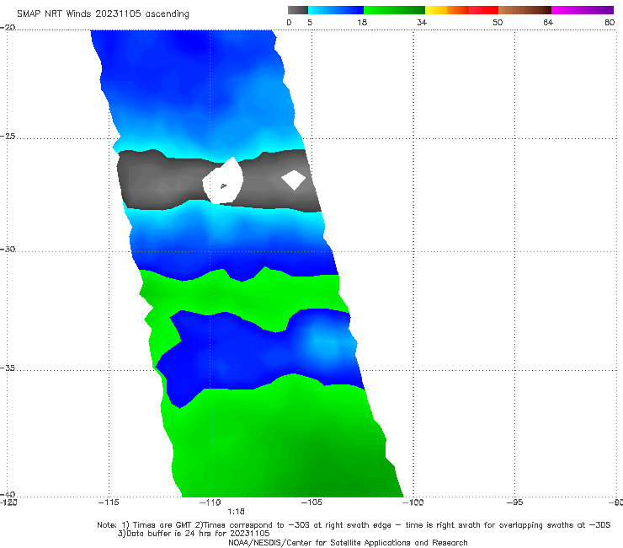Click the color bar label '34'
623x548 pixels.
tap(422, 23)
